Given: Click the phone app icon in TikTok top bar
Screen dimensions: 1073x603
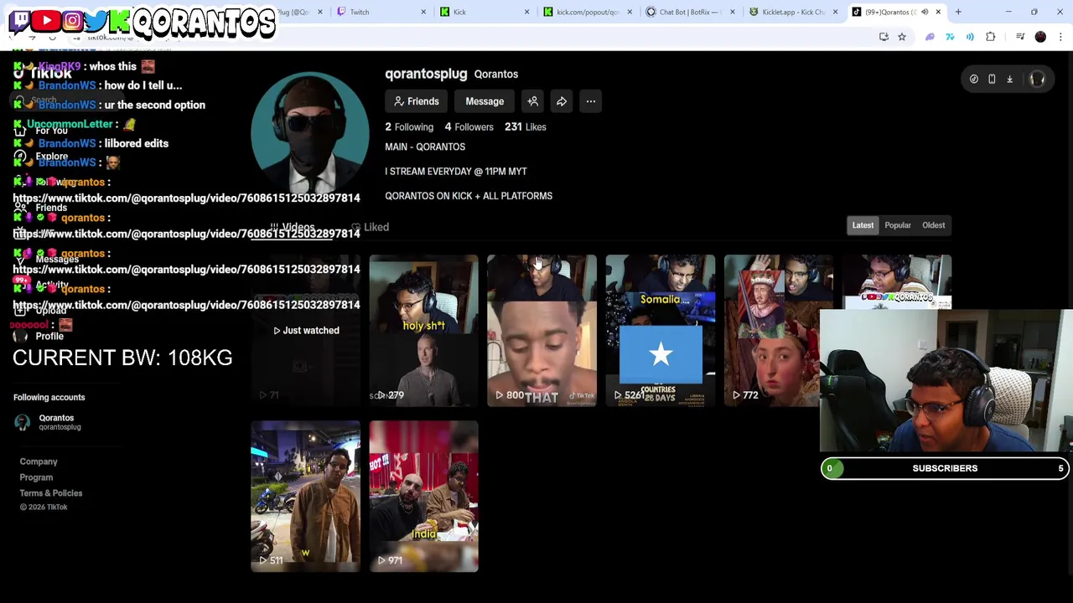Looking at the screenshot, I should pos(992,79).
